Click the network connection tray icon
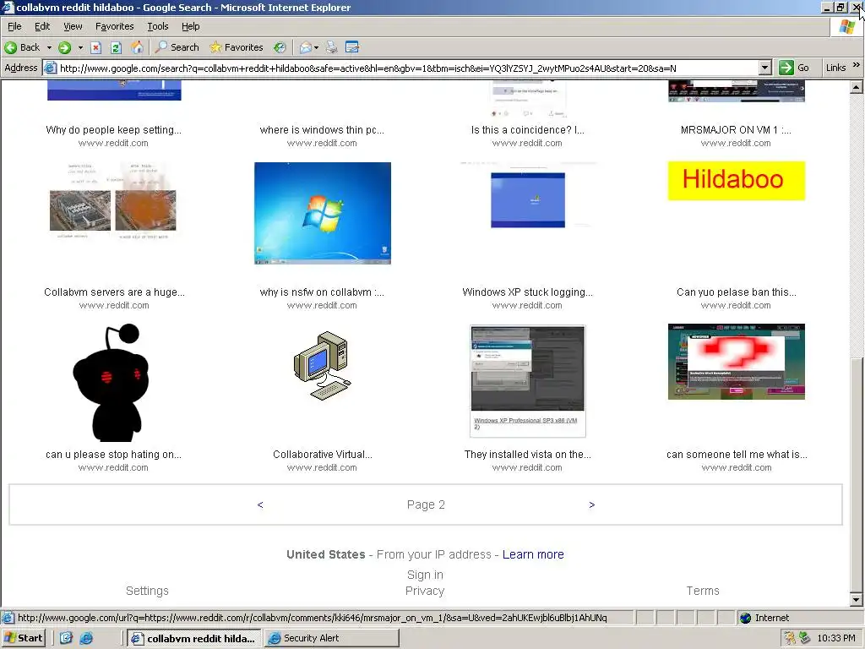 click(804, 638)
